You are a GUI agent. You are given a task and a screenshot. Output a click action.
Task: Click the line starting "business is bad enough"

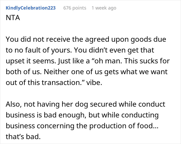82,115
